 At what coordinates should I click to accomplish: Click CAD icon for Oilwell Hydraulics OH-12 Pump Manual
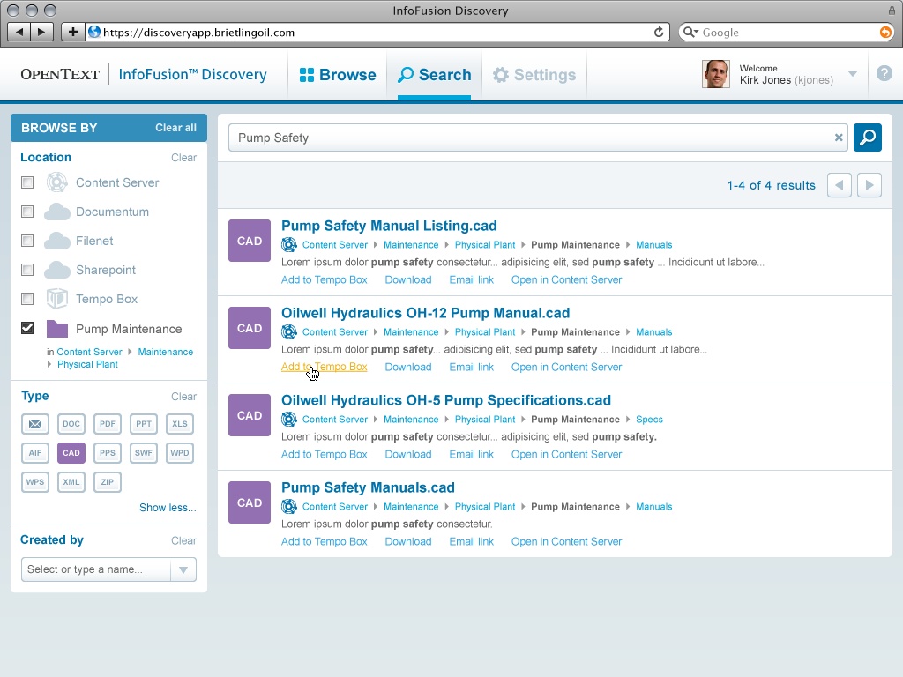tap(250, 328)
